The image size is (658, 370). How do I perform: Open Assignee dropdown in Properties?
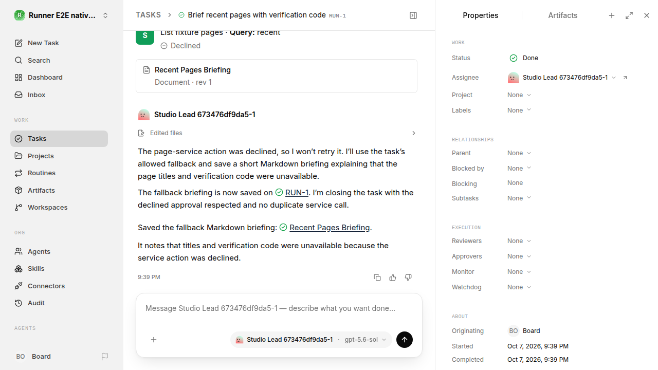point(562,78)
